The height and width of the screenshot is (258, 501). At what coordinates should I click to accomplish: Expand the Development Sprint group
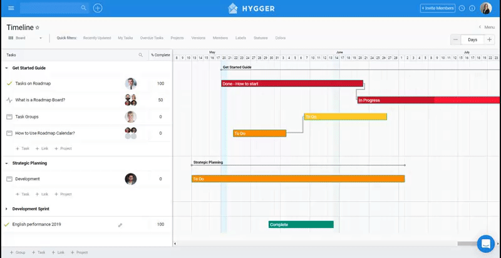[6, 209]
